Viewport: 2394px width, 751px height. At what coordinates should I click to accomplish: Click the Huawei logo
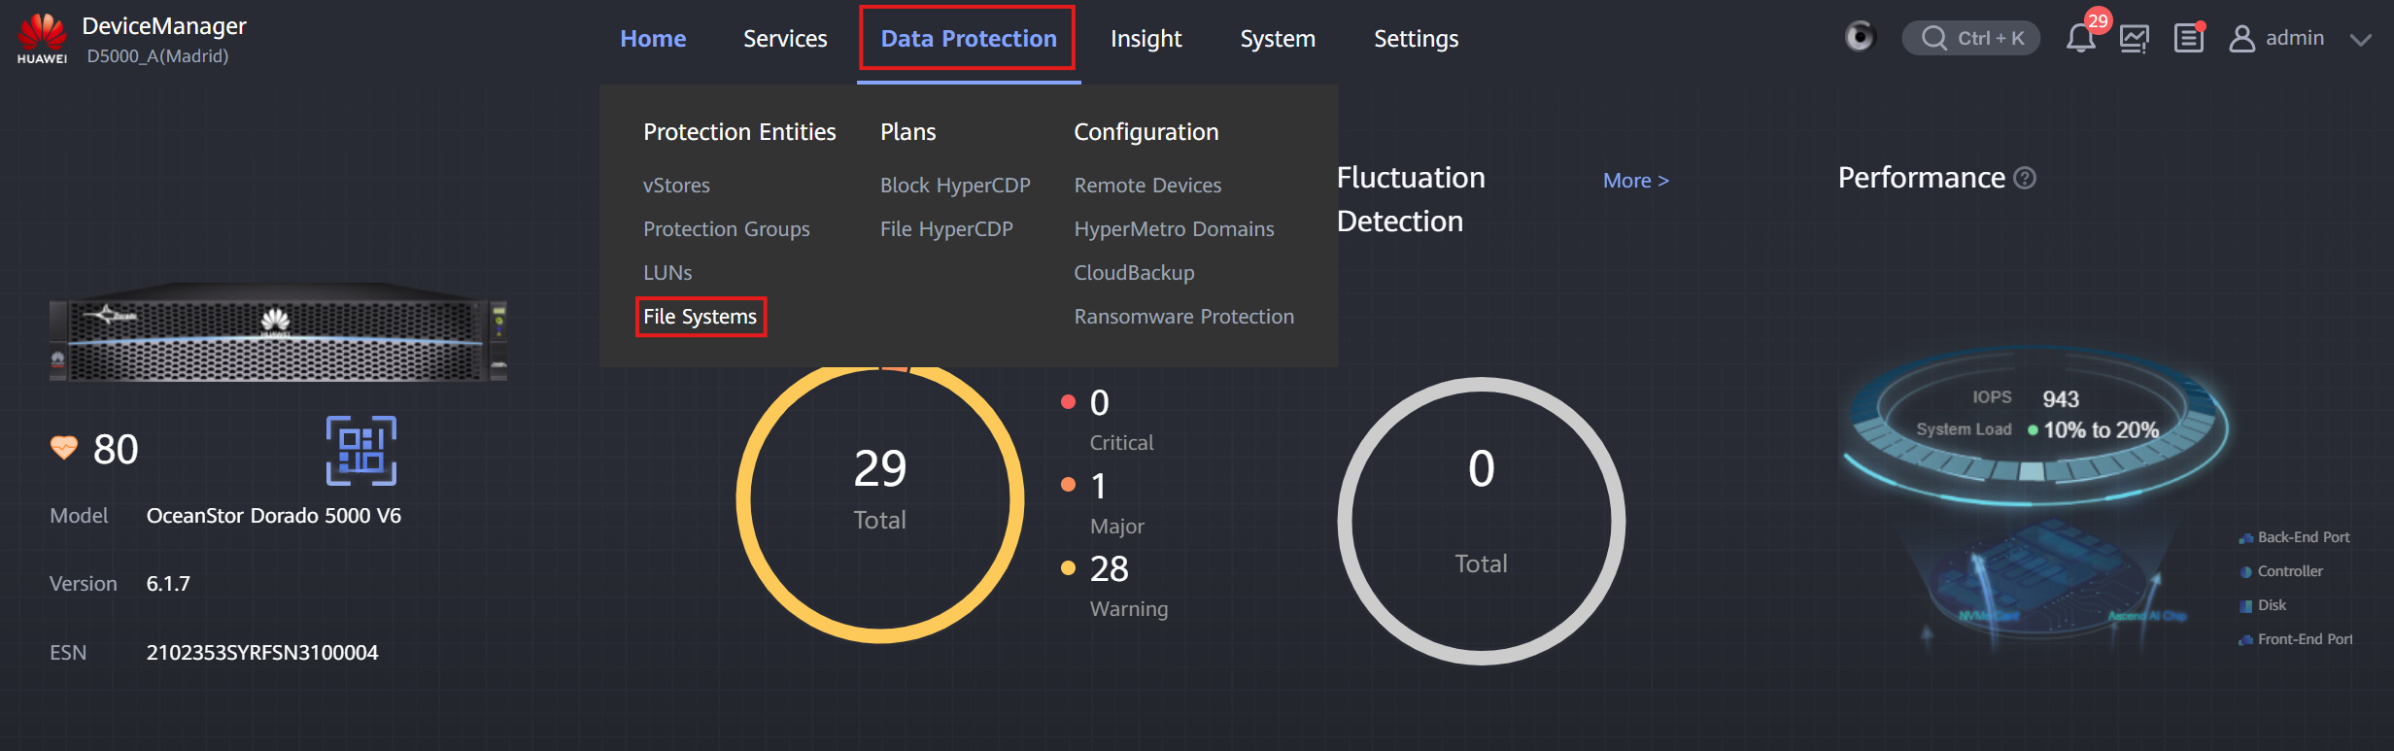click(42, 38)
